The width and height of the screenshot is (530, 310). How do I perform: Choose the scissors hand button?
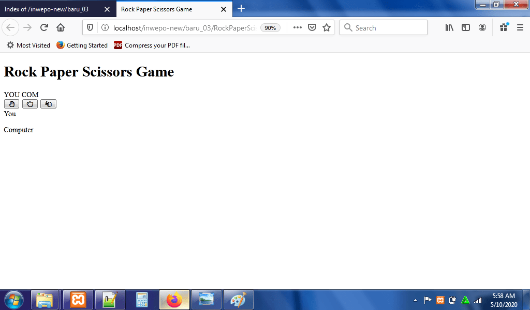pos(48,104)
